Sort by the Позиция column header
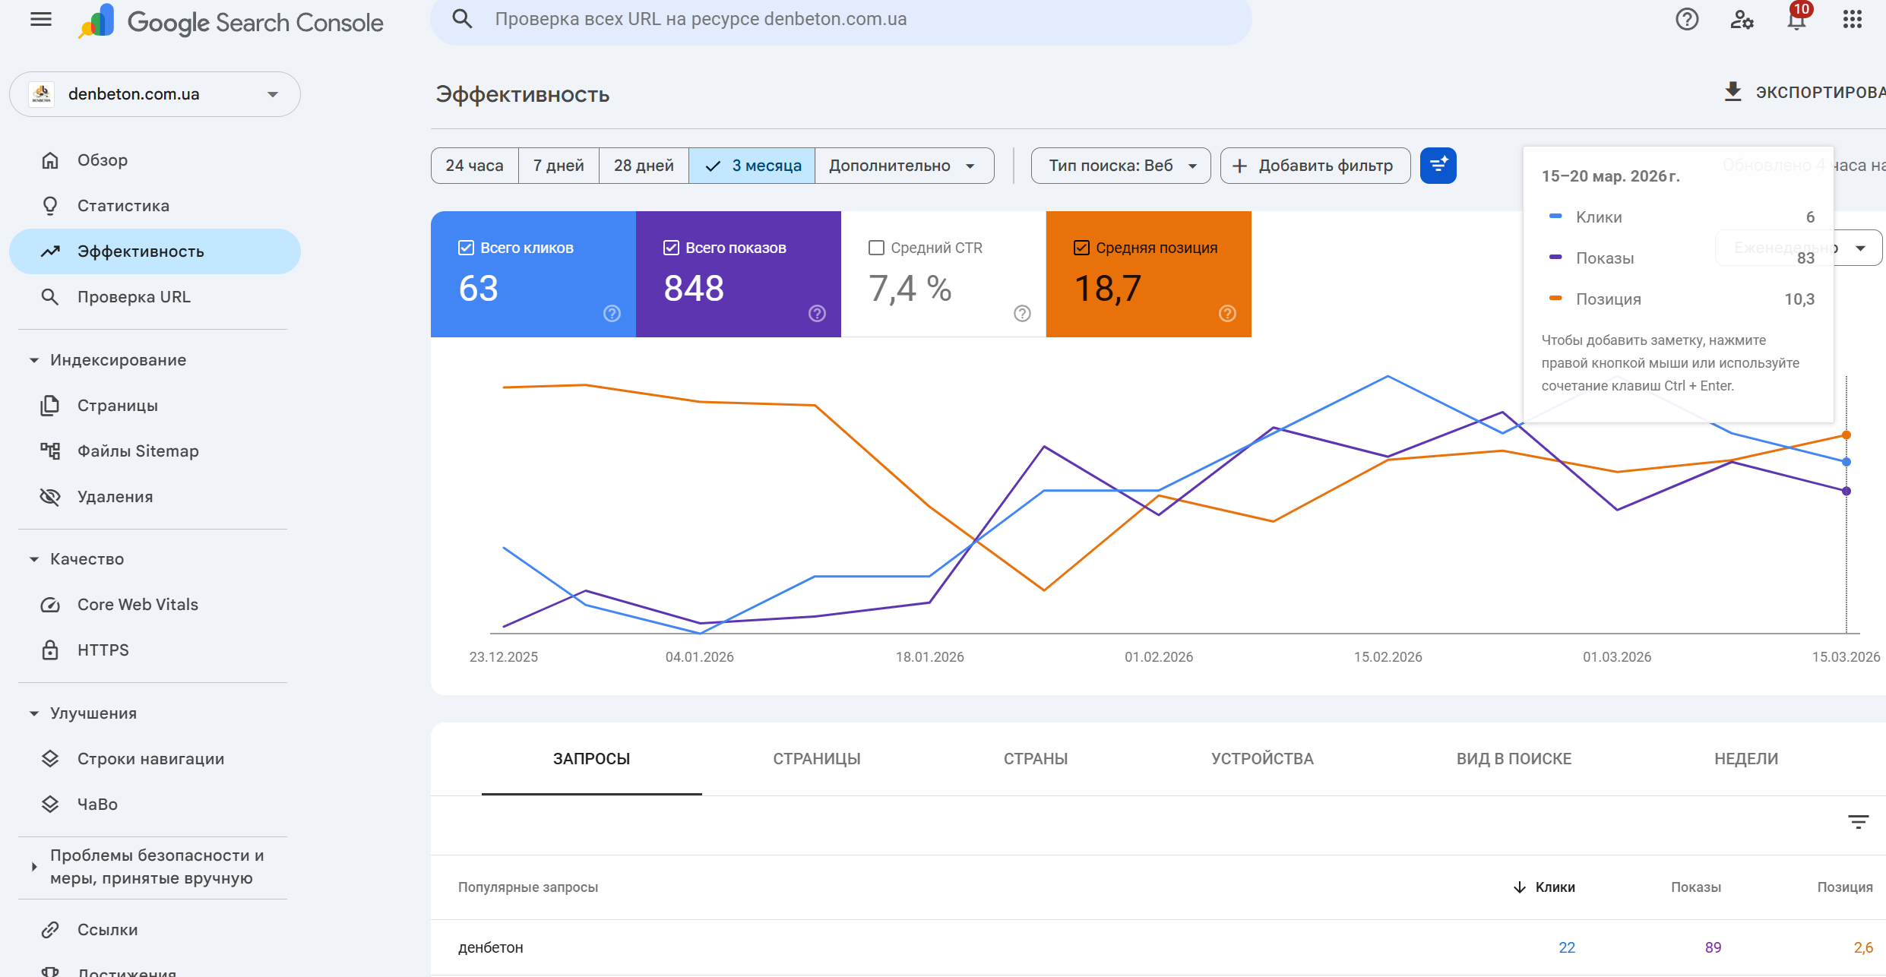1886x977 pixels. (x=1844, y=887)
